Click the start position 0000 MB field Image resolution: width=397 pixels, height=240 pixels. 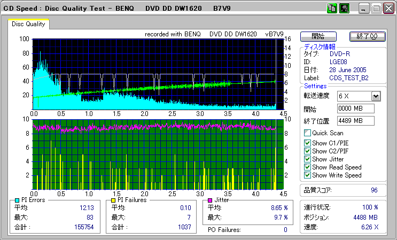pos(356,109)
